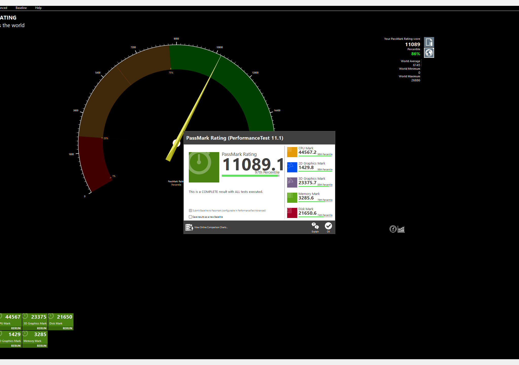Open the Baseline menu
Screen dimensions: 519x365
click(x=21, y=8)
